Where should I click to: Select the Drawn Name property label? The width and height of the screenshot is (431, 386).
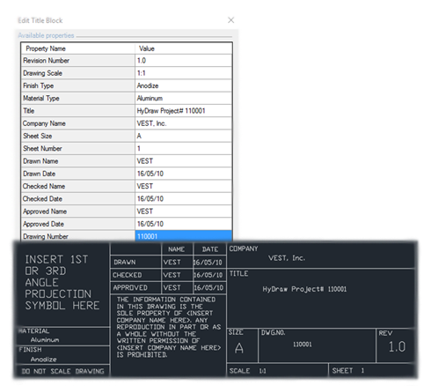tap(78, 161)
